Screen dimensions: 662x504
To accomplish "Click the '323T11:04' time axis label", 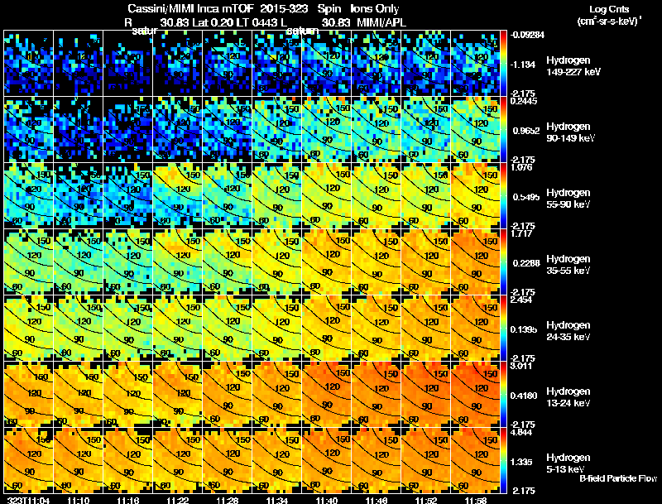I will [x=28, y=500].
